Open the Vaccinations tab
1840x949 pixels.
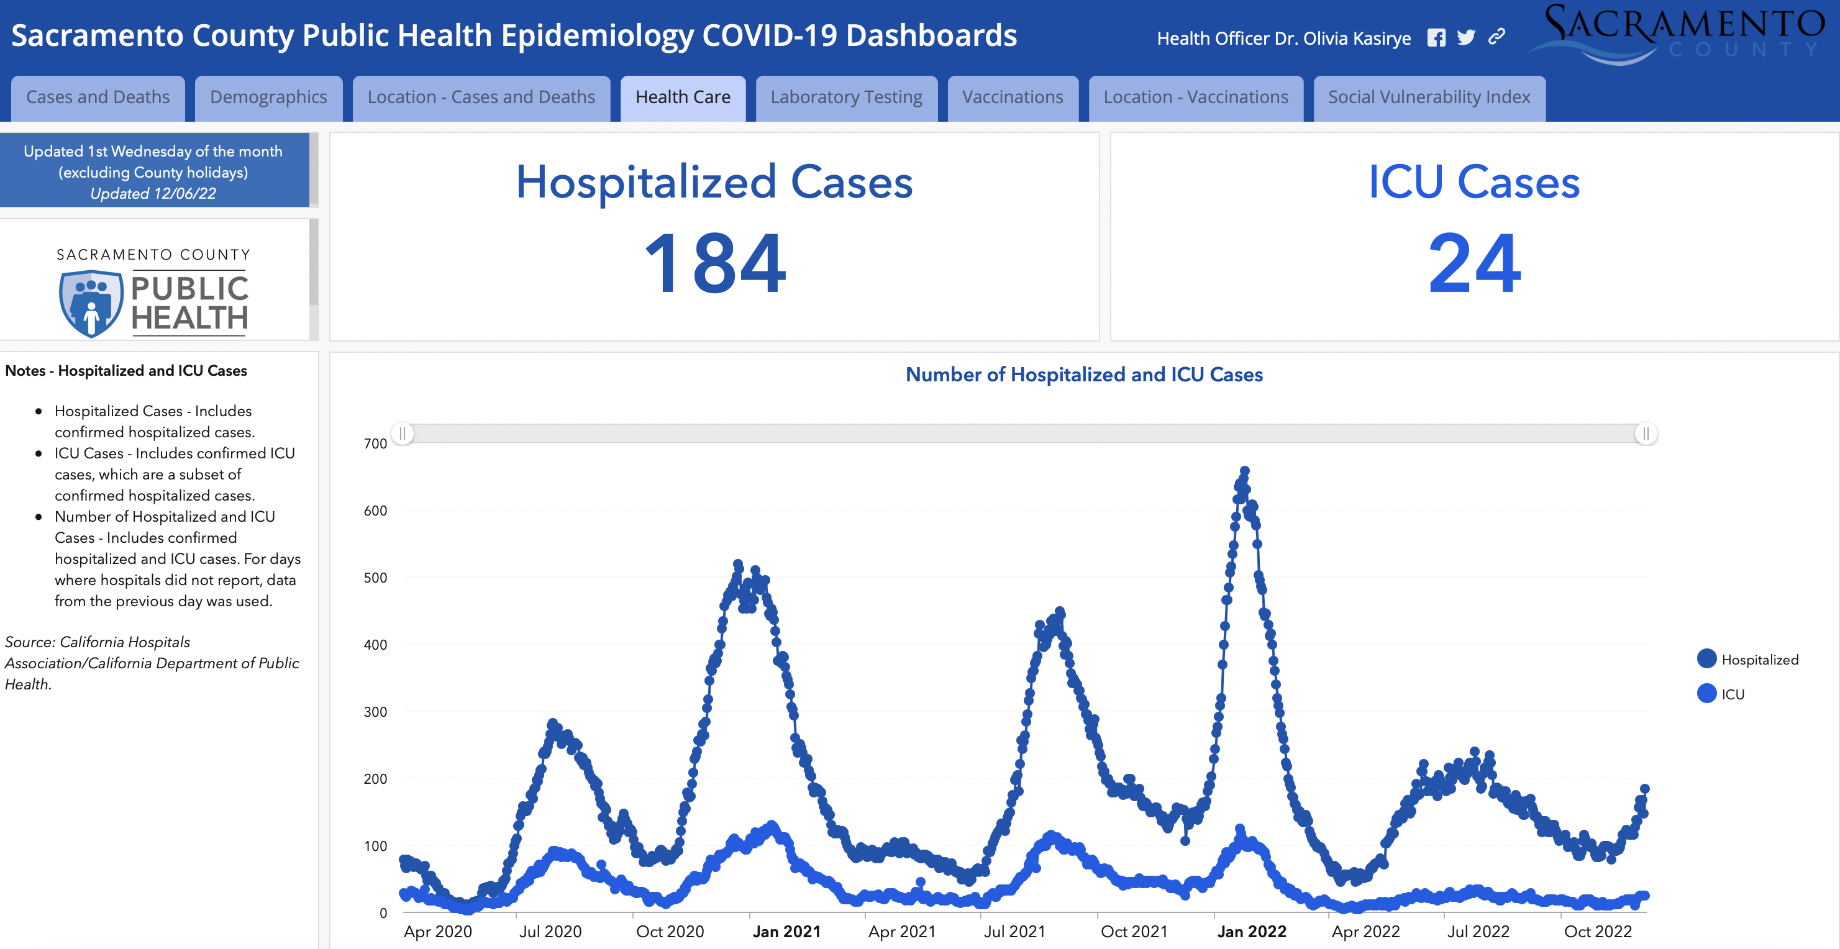click(1013, 98)
